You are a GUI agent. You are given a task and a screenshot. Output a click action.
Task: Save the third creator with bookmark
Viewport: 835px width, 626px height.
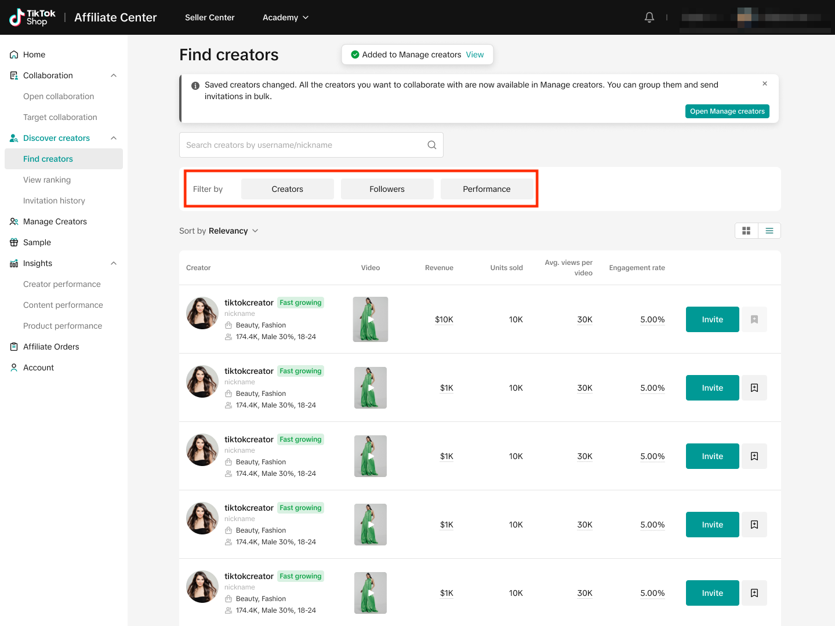pos(754,456)
